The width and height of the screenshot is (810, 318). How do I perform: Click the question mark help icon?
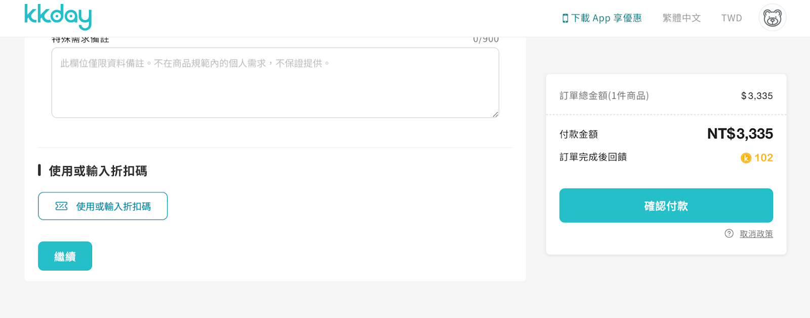(729, 233)
